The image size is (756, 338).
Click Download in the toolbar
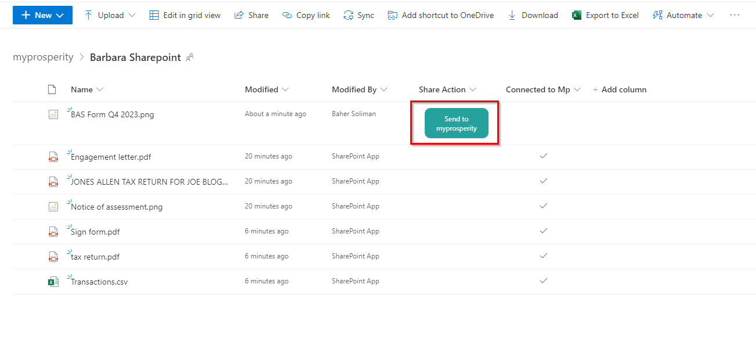point(533,15)
